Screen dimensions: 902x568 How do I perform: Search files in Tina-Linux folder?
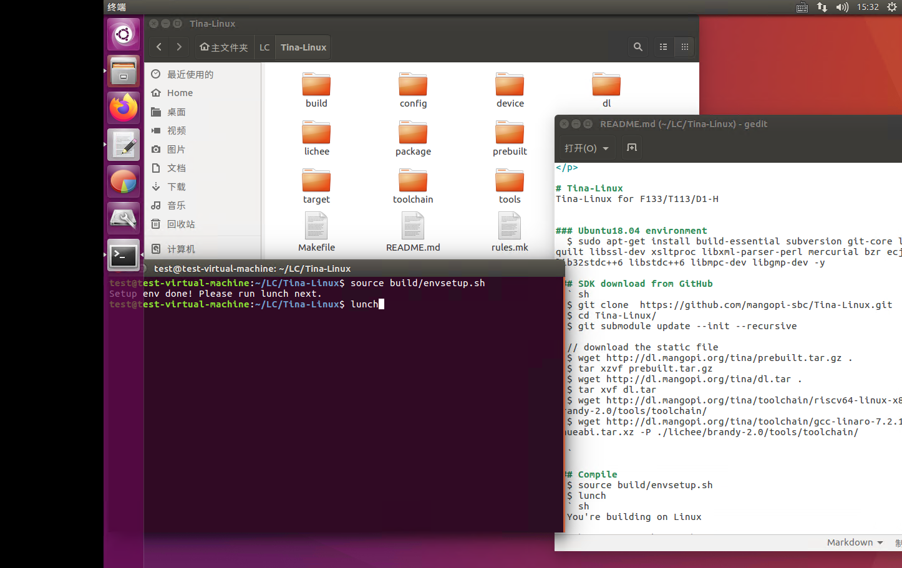point(638,47)
